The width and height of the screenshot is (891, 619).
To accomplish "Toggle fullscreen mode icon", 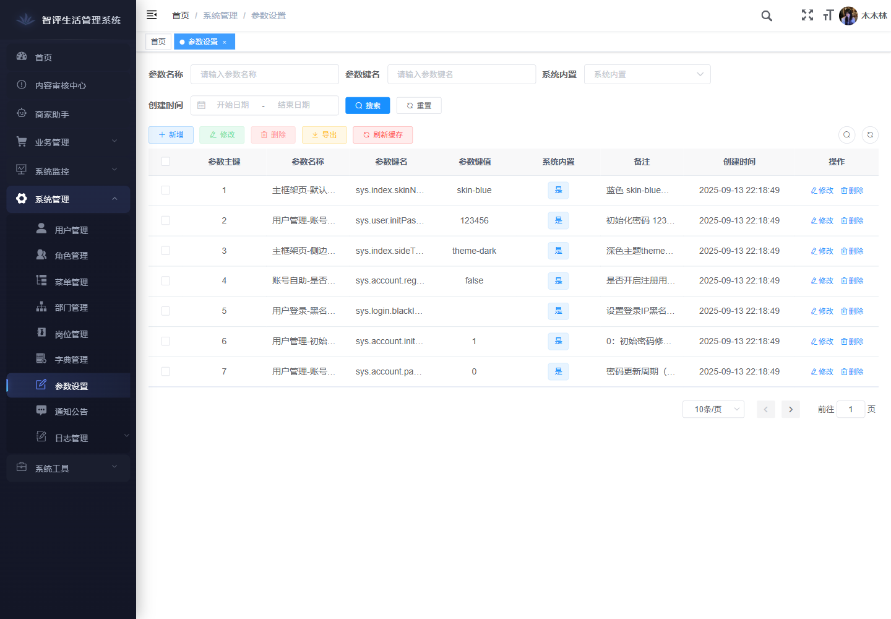I will pyautogui.click(x=807, y=15).
